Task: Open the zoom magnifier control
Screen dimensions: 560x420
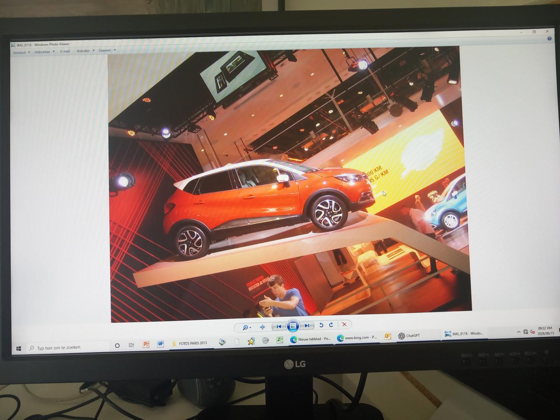Action: (247, 327)
